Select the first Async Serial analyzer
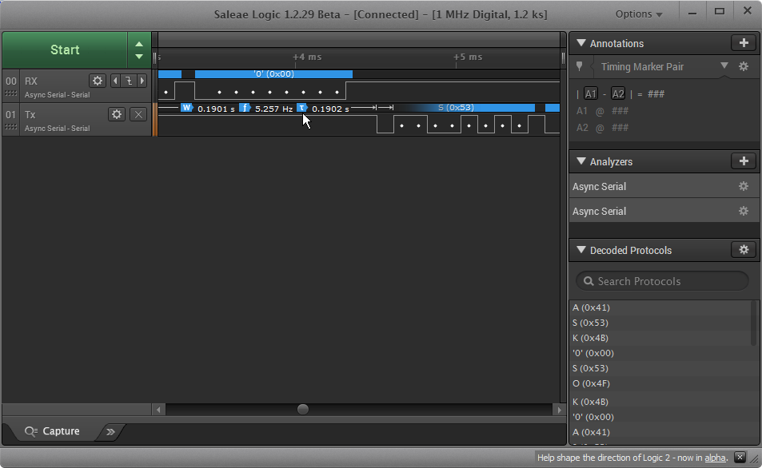The image size is (762, 468). (x=664, y=186)
